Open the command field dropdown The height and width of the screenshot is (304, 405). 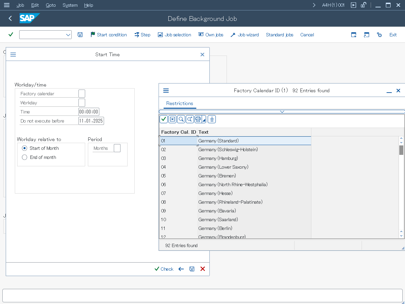click(x=68, y=35)
